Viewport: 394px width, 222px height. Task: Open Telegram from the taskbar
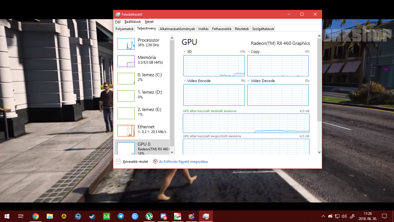pos(121,216)
